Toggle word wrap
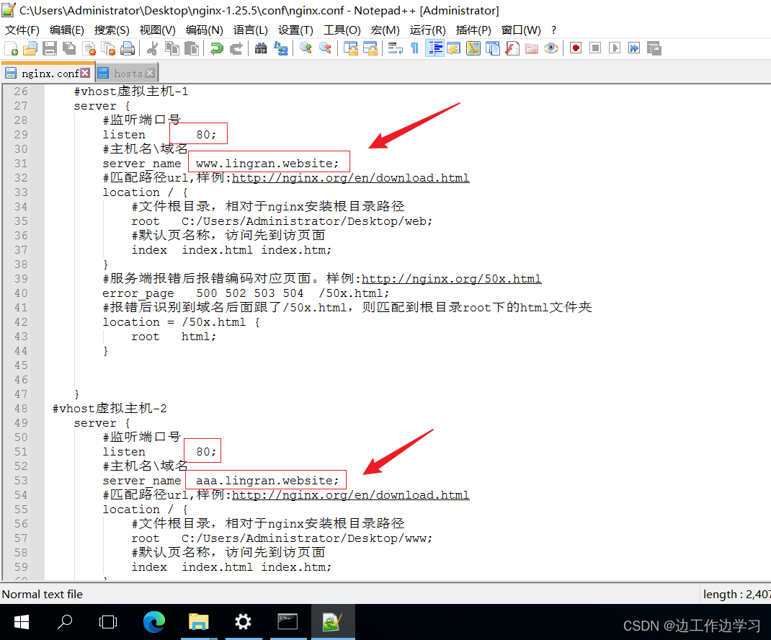Image resolution: width=771 pixels, height=640 pixels. (x=396, y=48)
